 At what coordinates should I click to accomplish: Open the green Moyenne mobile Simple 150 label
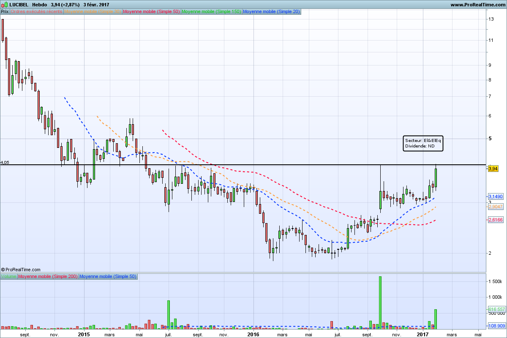point(211,11)
